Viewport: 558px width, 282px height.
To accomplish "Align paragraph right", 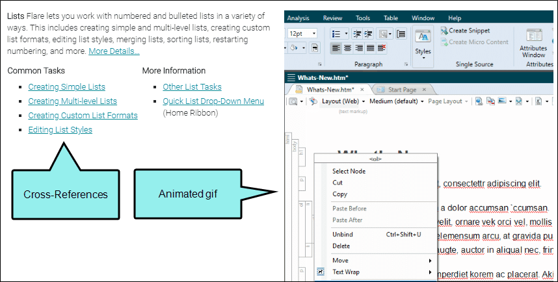I will click(x=359, y=47).
